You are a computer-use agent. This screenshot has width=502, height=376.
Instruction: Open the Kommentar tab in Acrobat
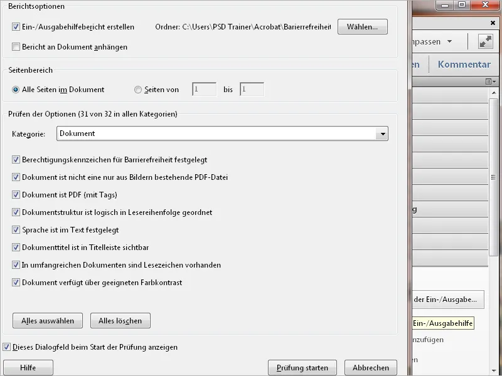pyautogui.click(x=464, y=65)
